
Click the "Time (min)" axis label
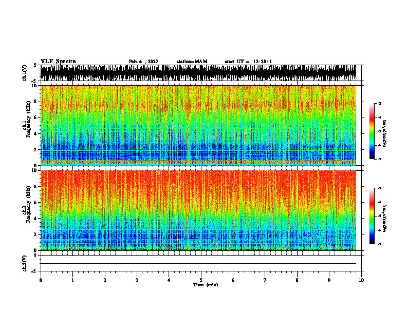pos(206,285)
